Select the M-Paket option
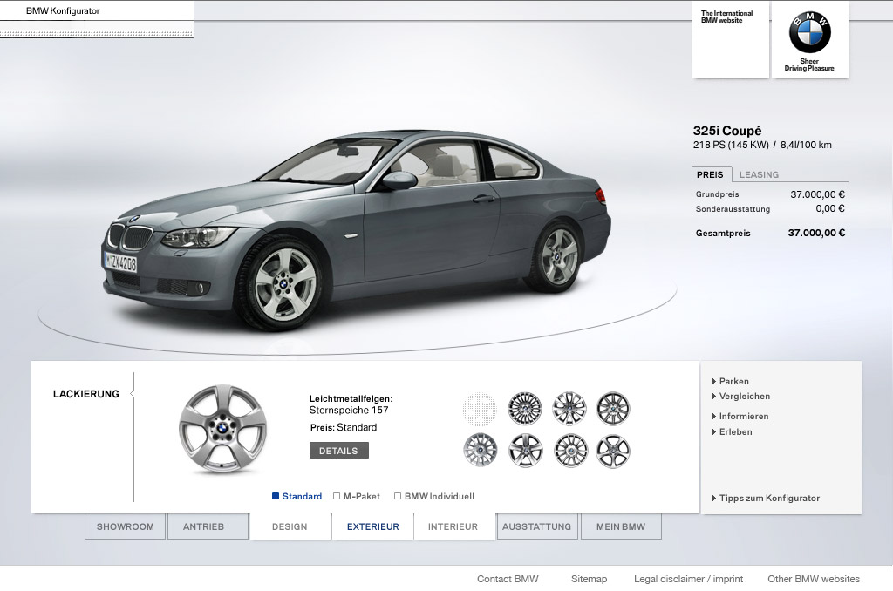 pyautogui.click(x=357, y=497)
